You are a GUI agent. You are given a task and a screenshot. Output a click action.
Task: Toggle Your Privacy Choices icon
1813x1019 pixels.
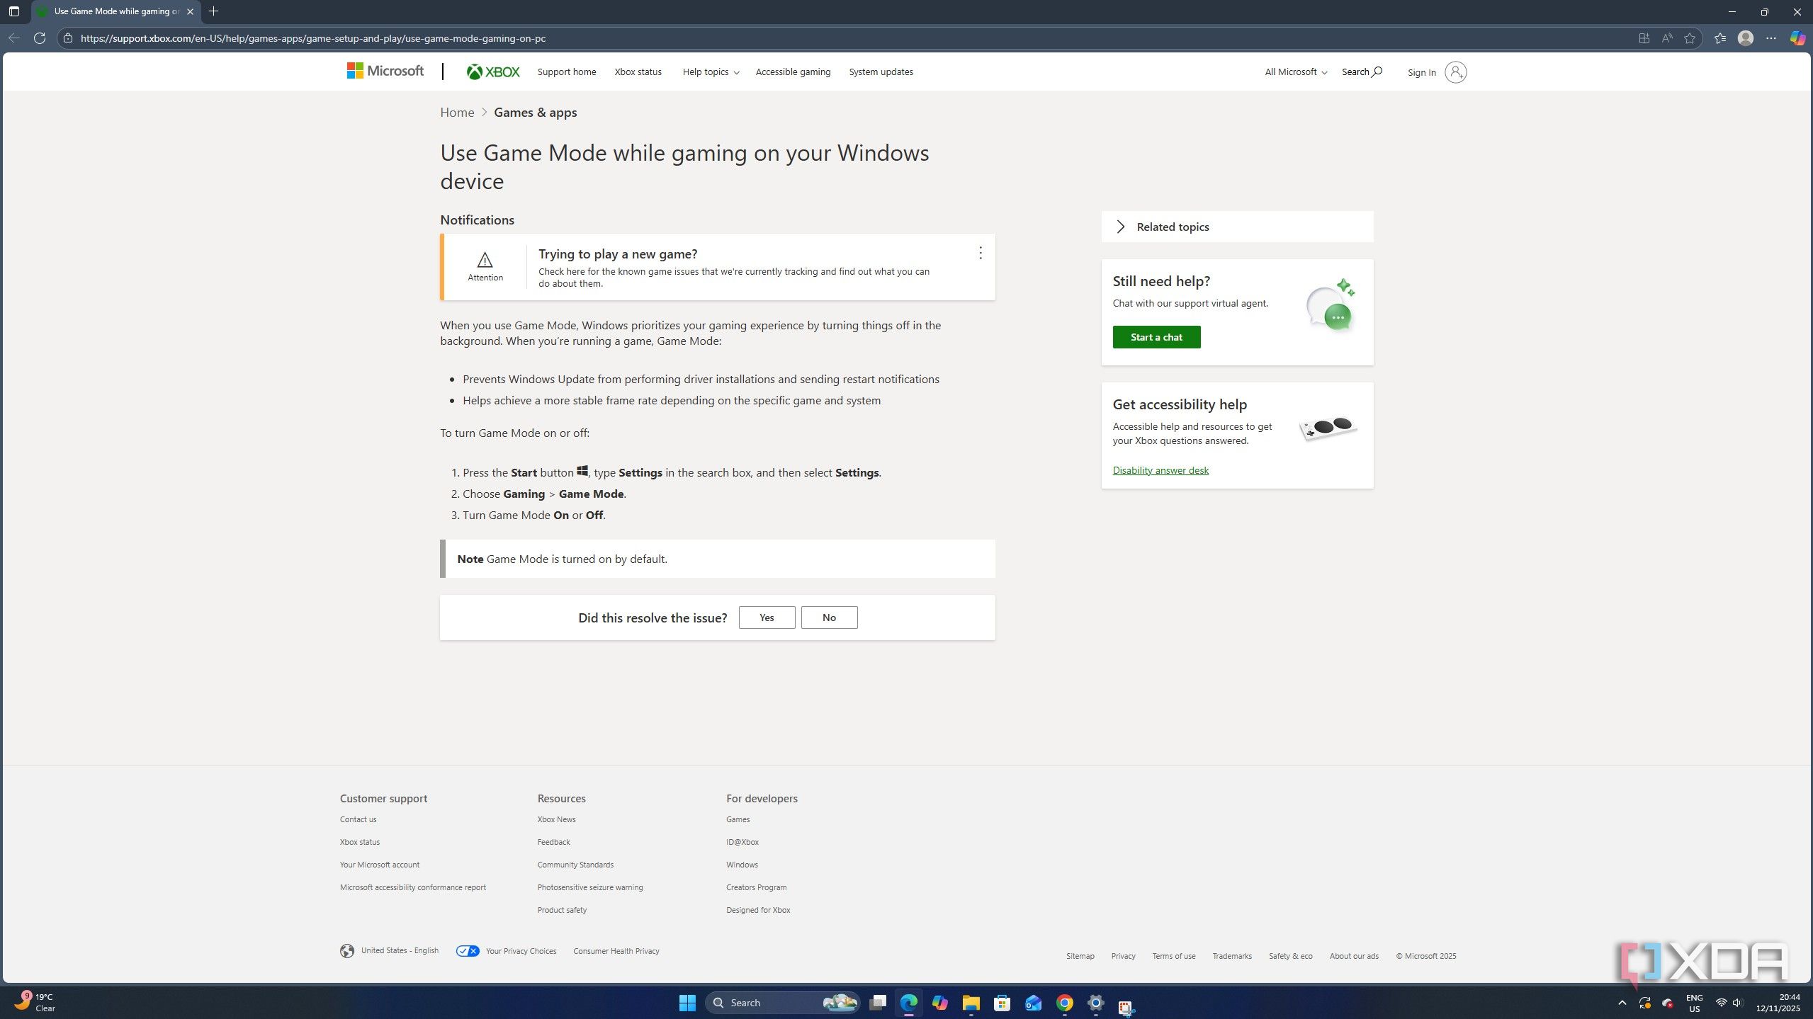[x=468, y=951]
